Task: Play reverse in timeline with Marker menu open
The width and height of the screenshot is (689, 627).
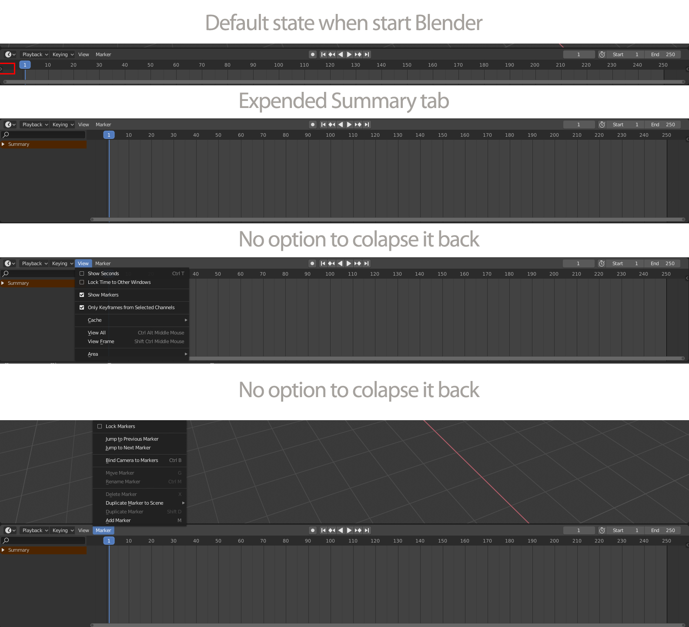Action: (x=341, y=530)
